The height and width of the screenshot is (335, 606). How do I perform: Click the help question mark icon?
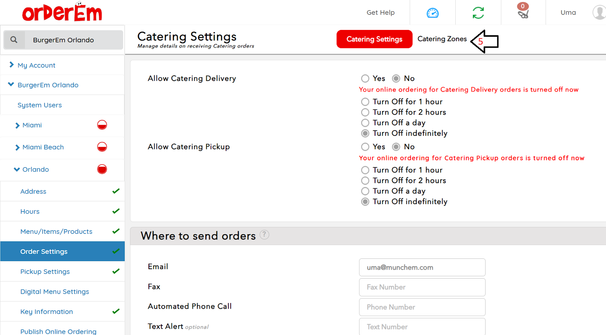(264, 235)
